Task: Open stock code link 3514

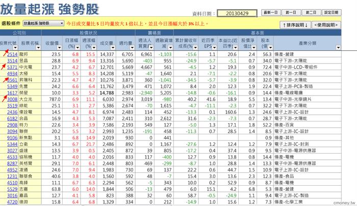Action: [x=12, y=61]
